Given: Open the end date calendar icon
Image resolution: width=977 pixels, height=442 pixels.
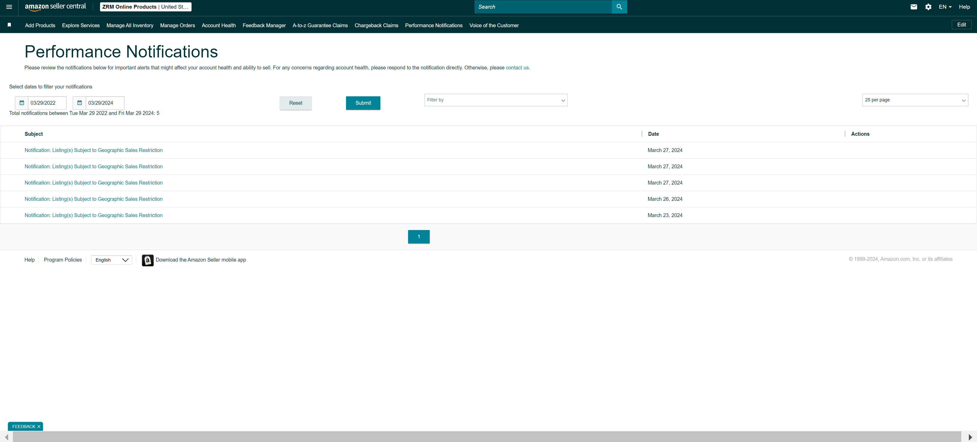Looking at the screenshot, I should coord(79,103).
